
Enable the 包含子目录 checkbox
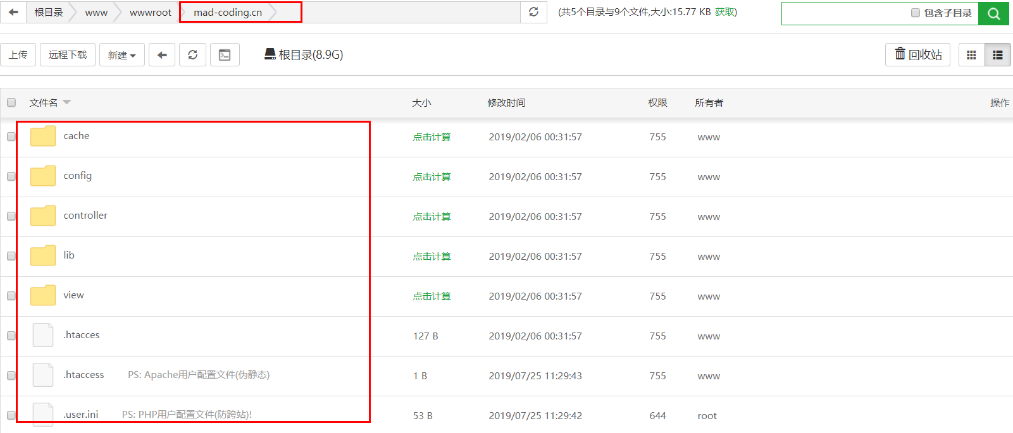[915, 13]
